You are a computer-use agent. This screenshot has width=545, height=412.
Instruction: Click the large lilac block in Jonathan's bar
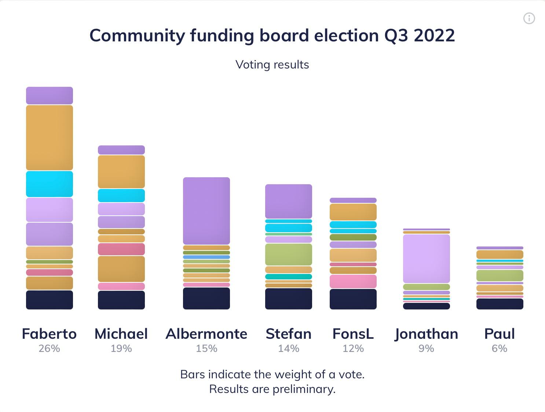pyautogui.click(x=427, y=259)
